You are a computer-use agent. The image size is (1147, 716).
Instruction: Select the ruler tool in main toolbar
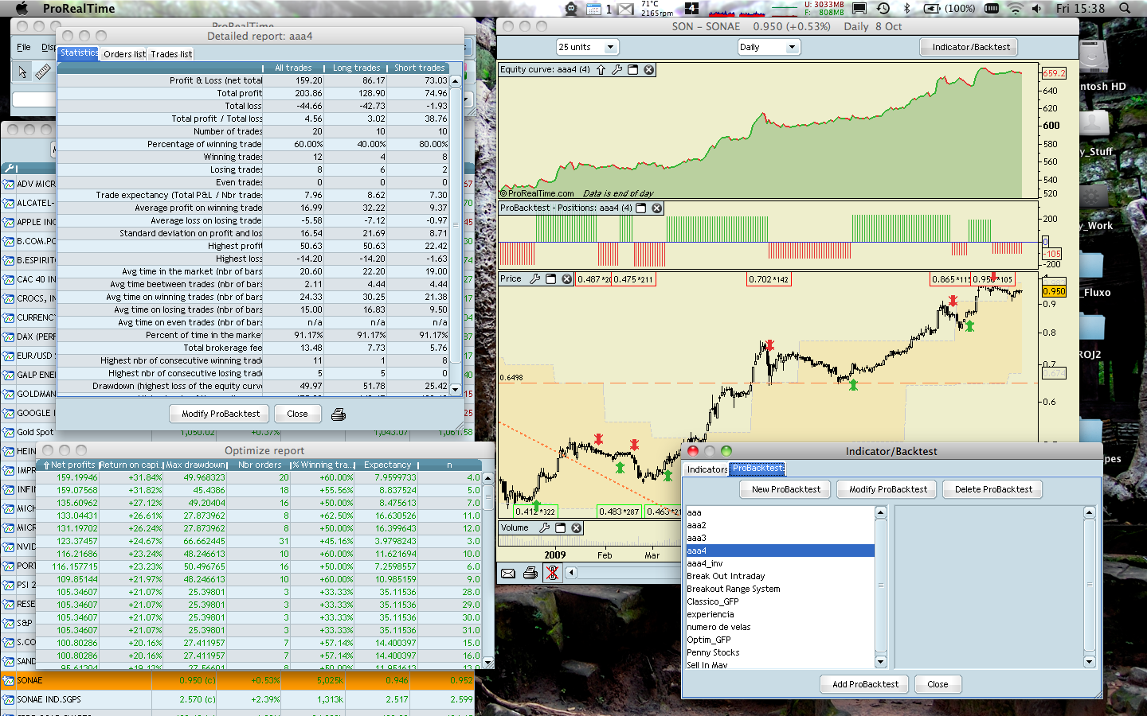43,72
